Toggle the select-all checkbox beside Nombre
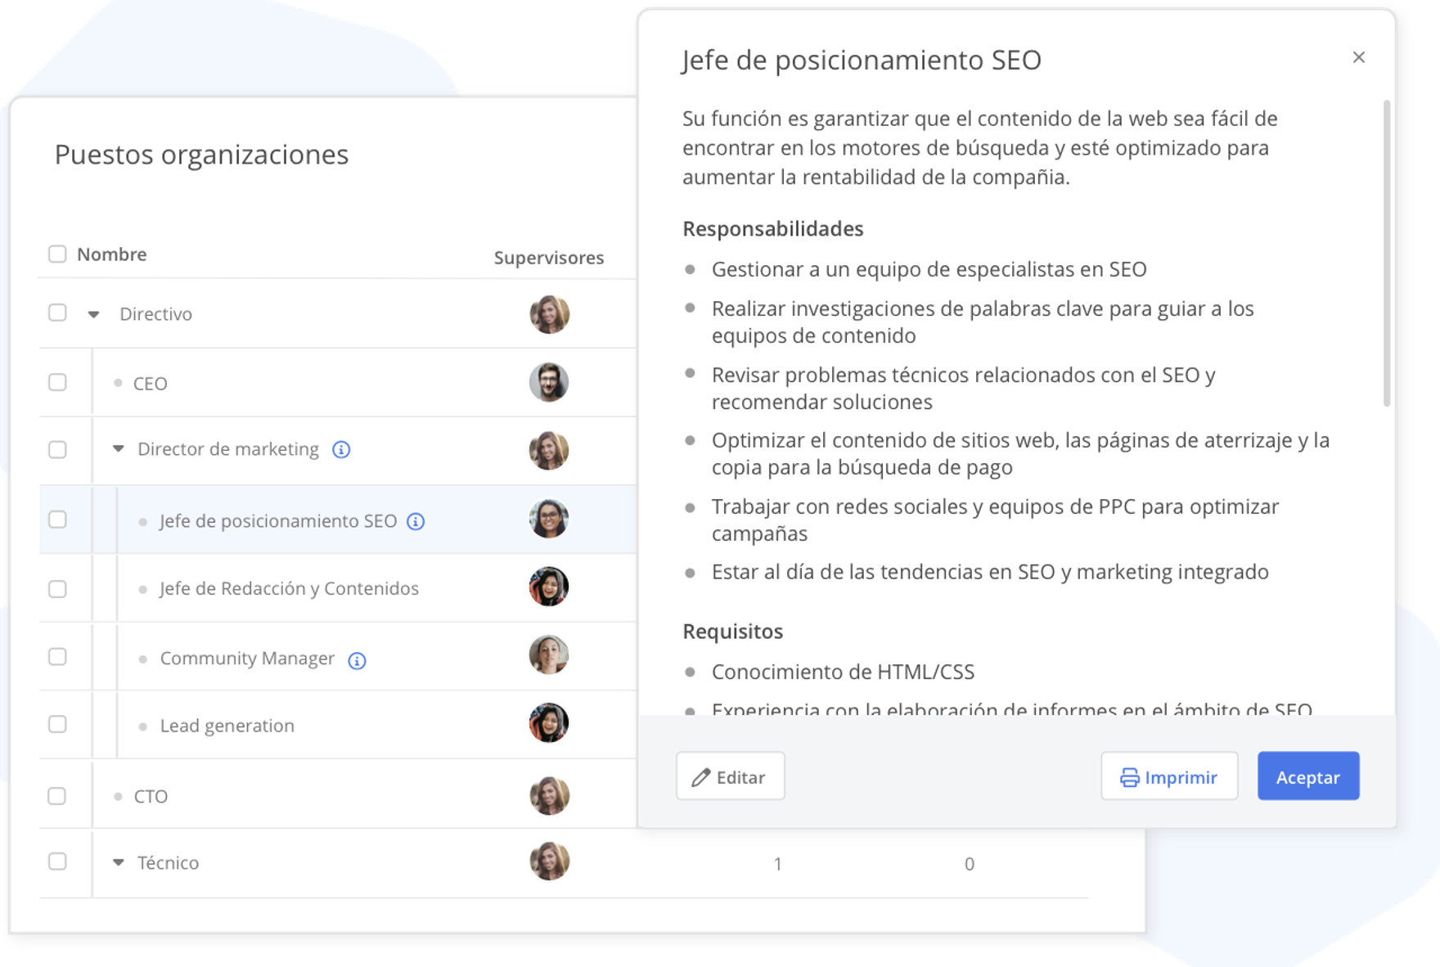The image size is (1440, 967). pyautogui.click(x=57, y=254)
